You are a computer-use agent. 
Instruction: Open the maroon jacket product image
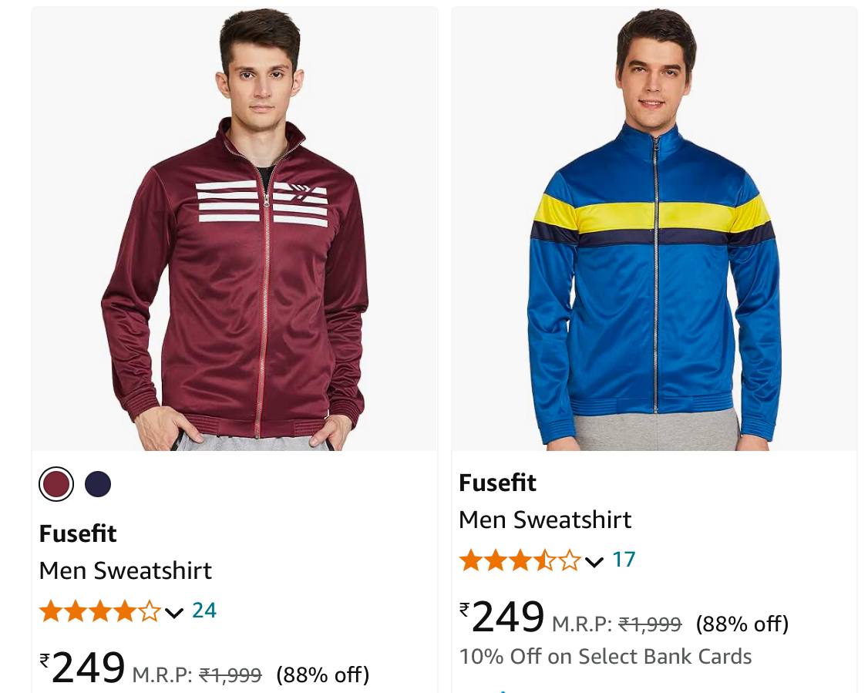click(x=234, y=229)
